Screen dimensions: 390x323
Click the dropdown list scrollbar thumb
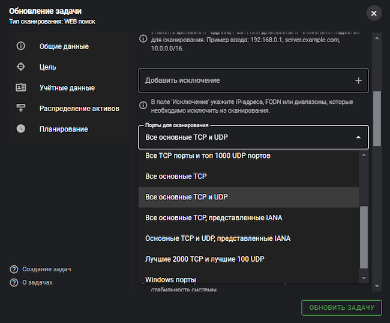click(x=363, y=237)
